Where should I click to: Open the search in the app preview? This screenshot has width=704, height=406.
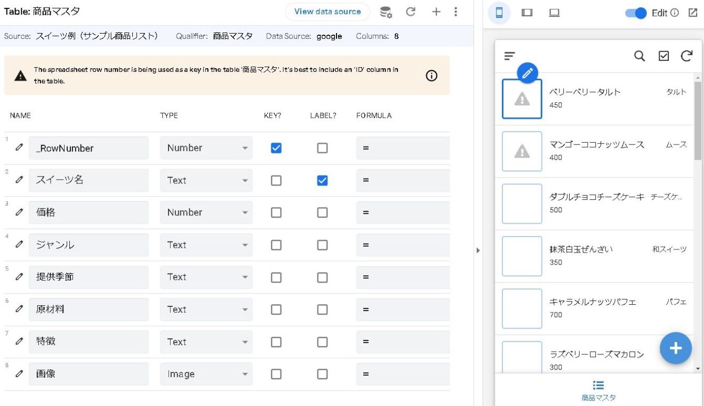coord(639,55)
